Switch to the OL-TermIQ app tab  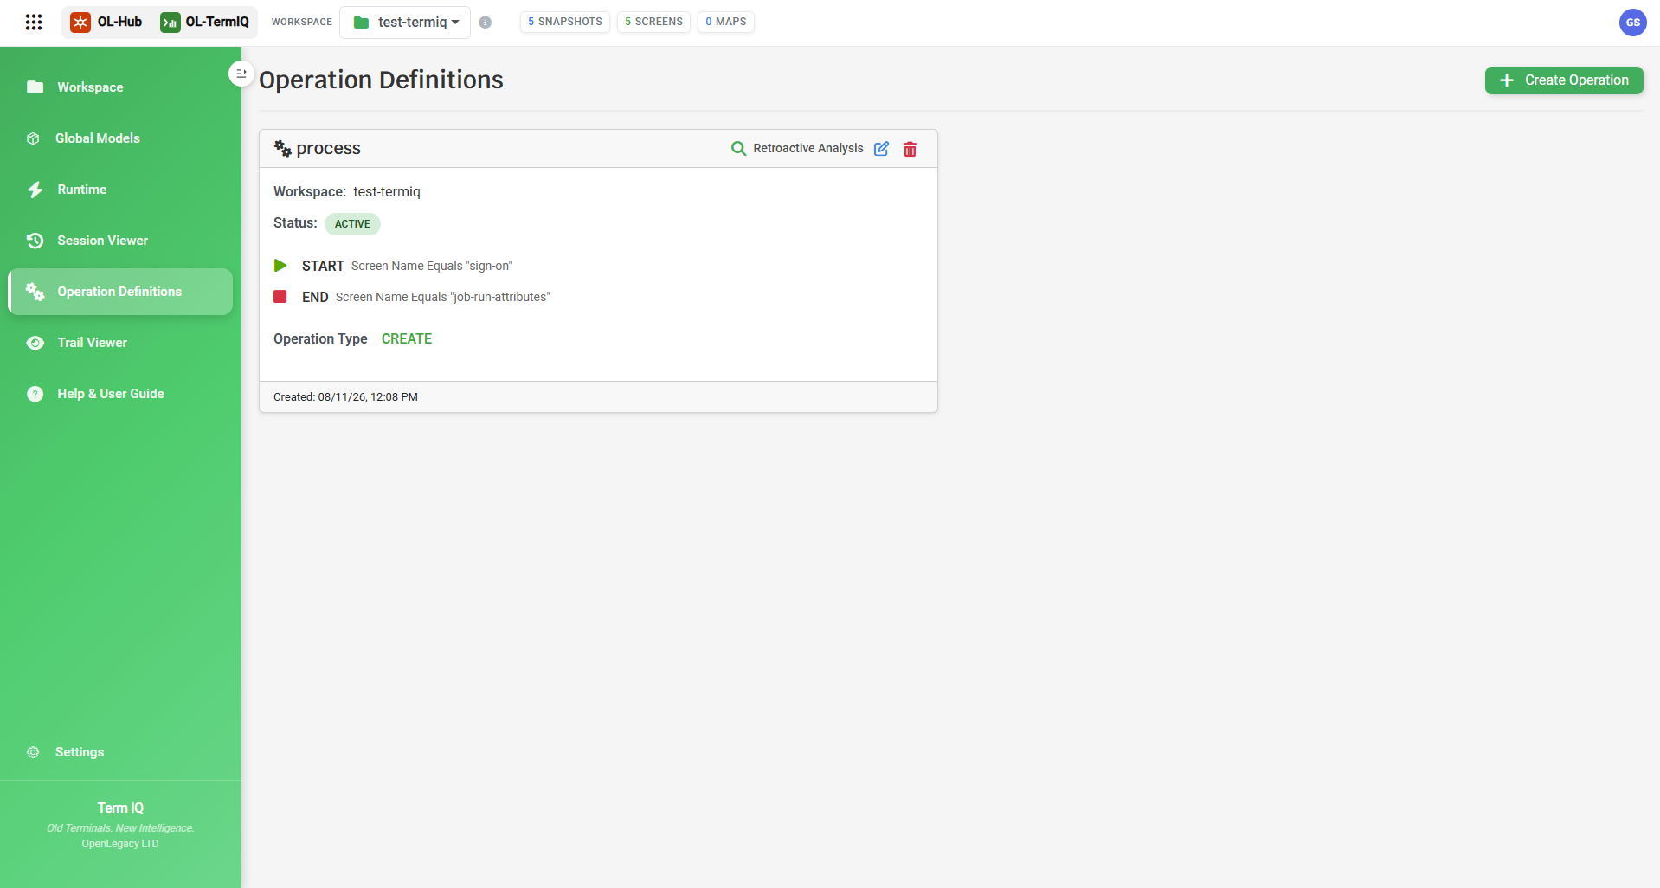tap(205, 23)
